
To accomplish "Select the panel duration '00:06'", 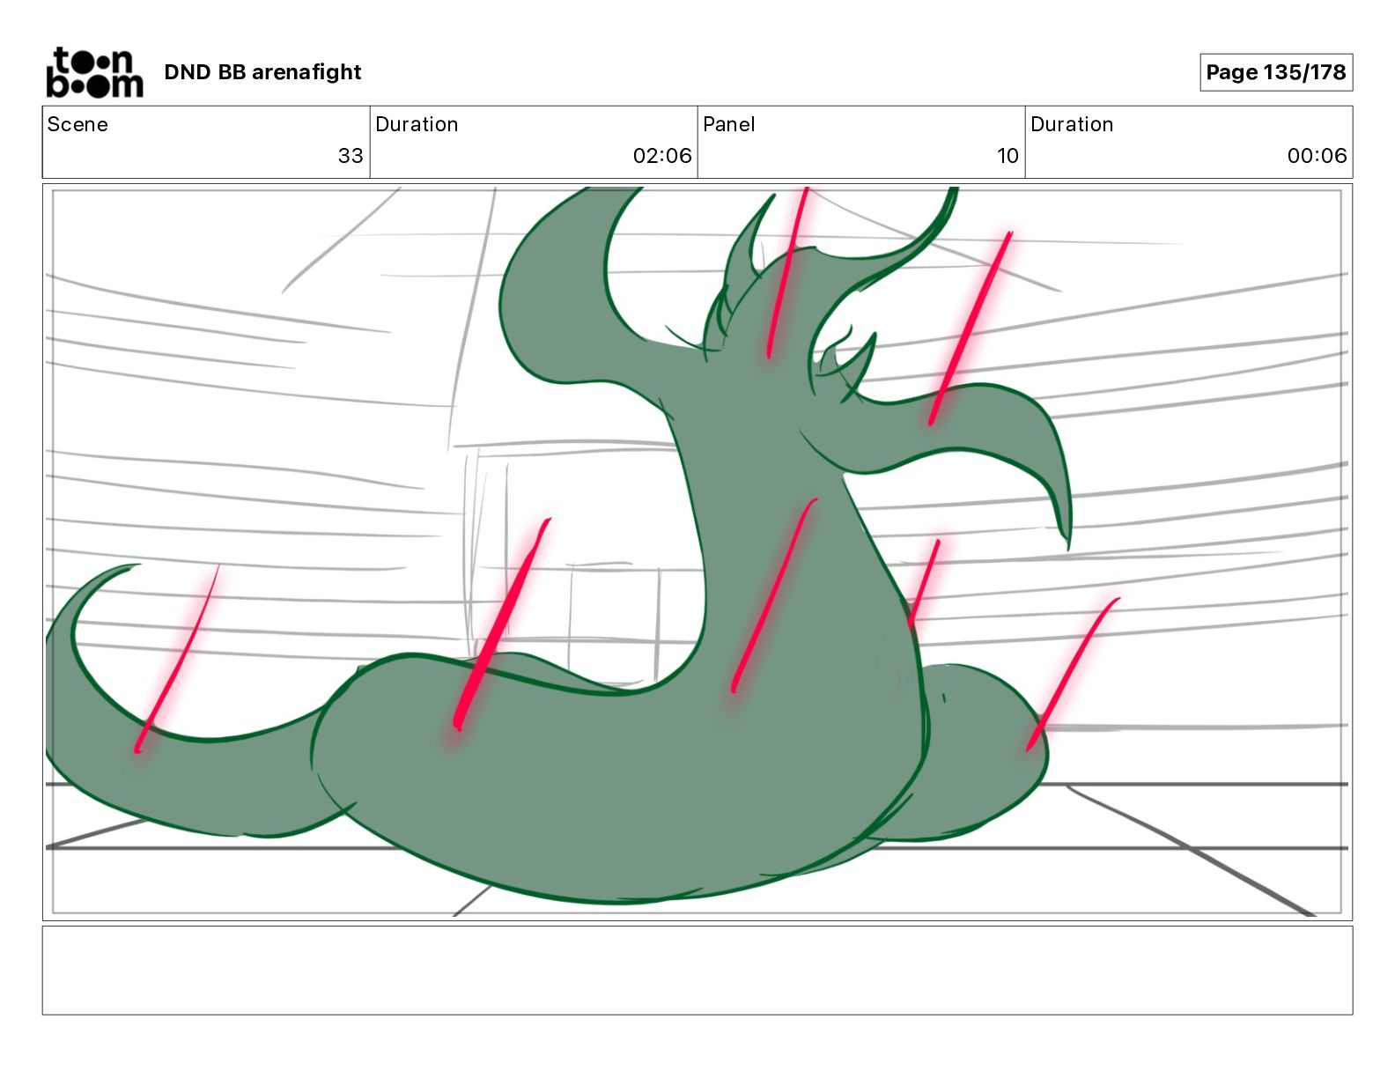I will click(1317, 156).
